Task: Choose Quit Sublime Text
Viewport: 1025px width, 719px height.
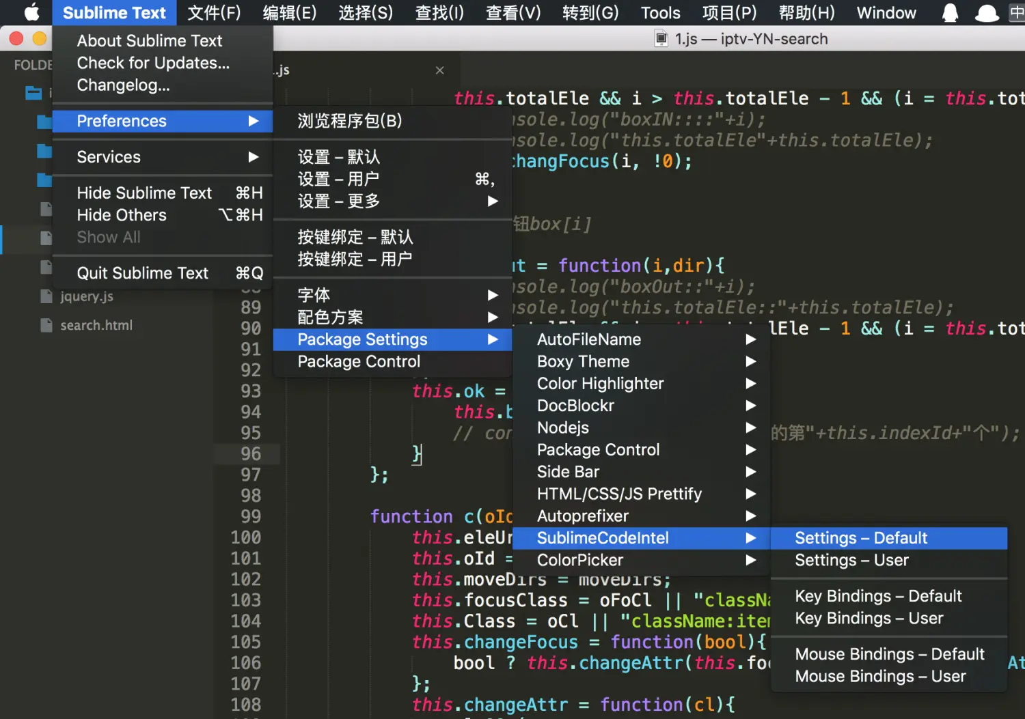Action: click(163, 273)
